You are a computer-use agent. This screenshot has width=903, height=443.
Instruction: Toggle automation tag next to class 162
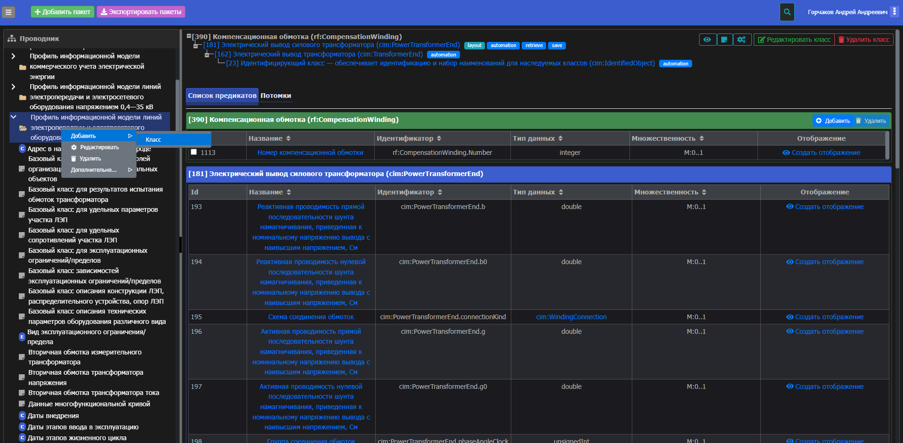[x=443, y=55]
